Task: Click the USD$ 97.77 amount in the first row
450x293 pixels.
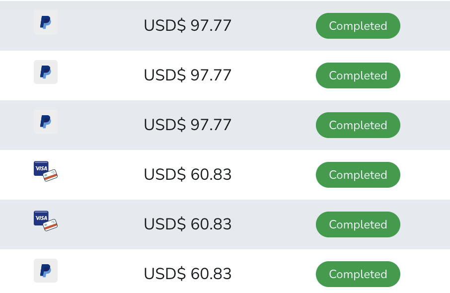Action: pos(187,26)
